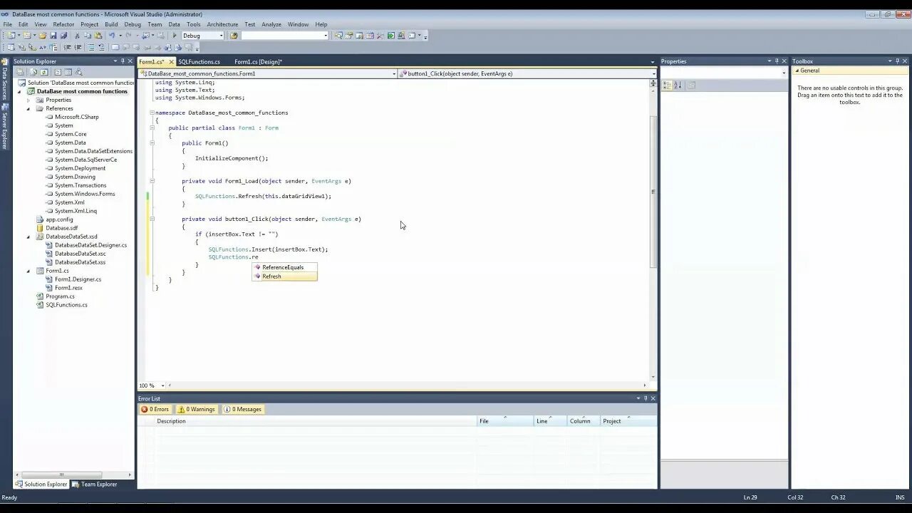Switch to the Form1.cs [Design]* tab
The height and width of the screenshot is (513, 912).
coord(258,62)
